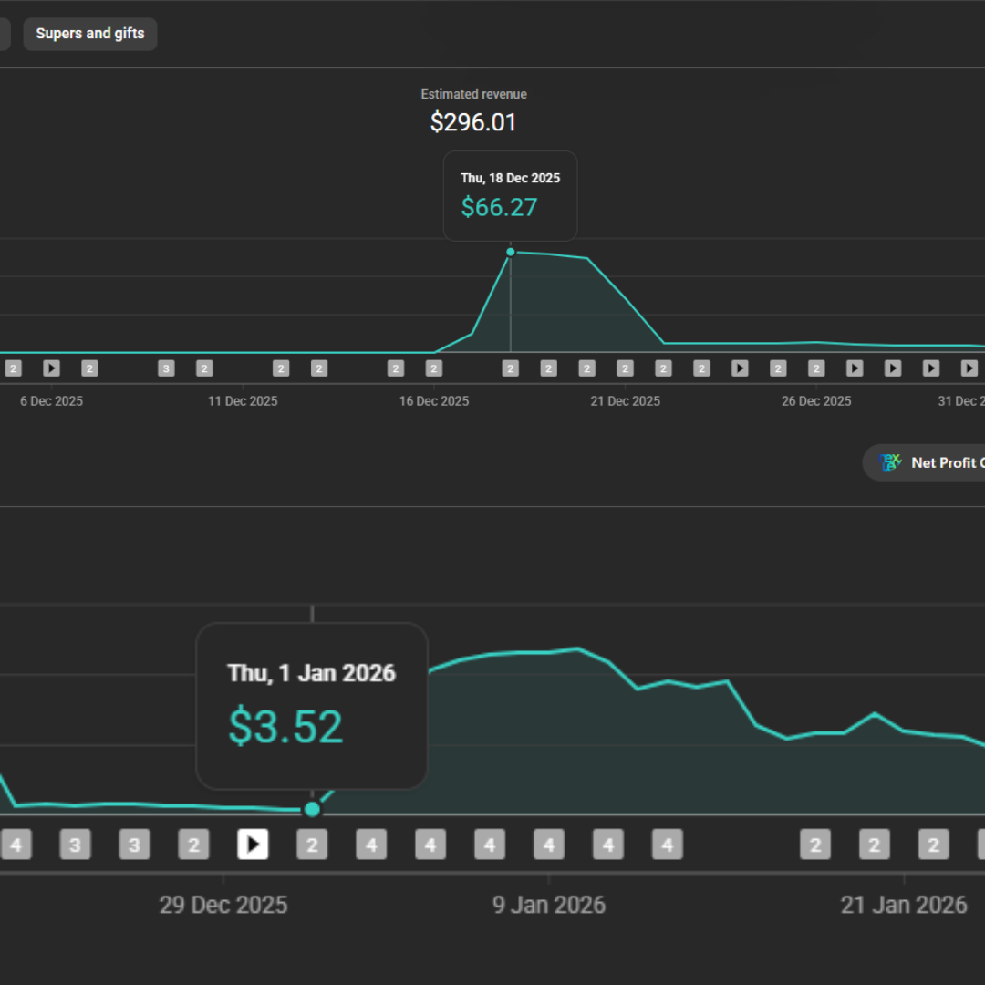Click the 18 Dec 2025 peak data point
This screenshot has height=985, width=985.
tap(511, 252)
